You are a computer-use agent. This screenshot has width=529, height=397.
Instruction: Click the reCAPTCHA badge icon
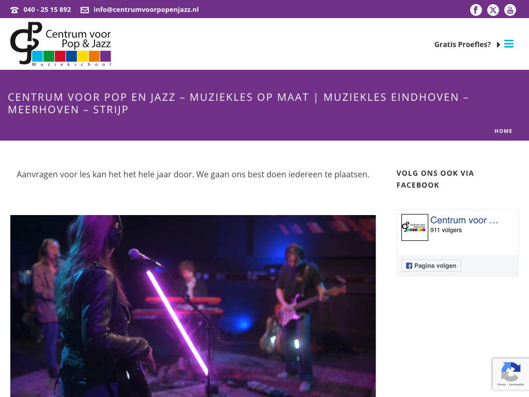[511, 371]
